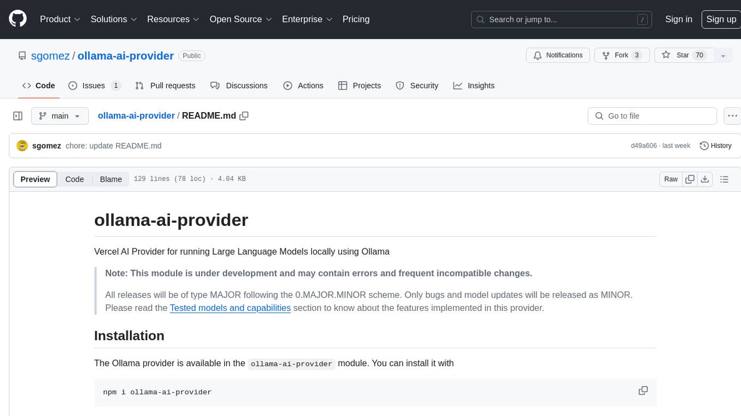The height and width of the screenshot is (416, 741).
Task: Focus the Go to file field
Action: (652, 116)
